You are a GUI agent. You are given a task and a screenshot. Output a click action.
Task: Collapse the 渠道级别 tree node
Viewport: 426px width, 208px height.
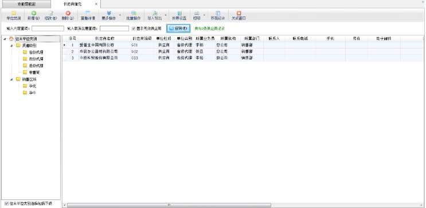coord(11,46)
